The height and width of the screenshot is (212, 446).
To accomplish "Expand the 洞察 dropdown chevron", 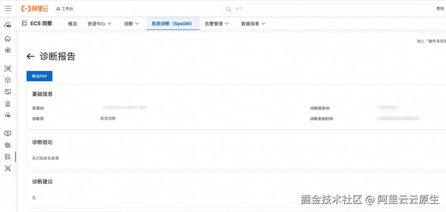I will point(137,24).
